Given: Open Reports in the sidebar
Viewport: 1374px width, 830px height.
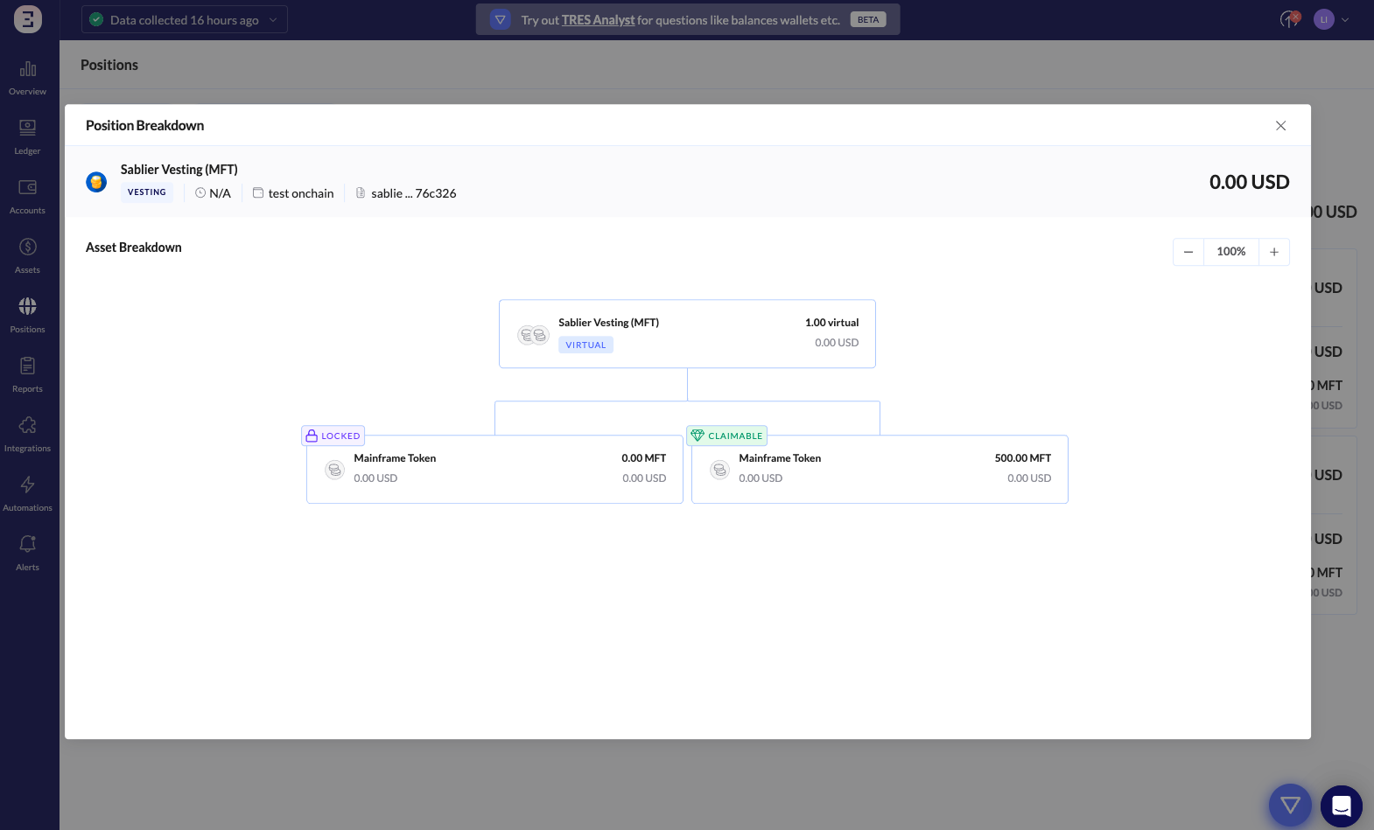Looking at the screenshot, I should 28,367.
